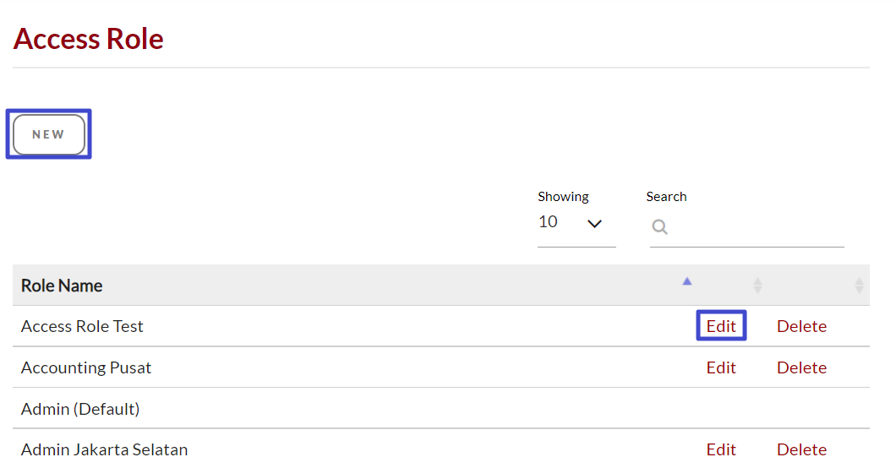Delete the Accounting Pusat role
The width and height of the screenshot is (896, 468).
(801, 367)
